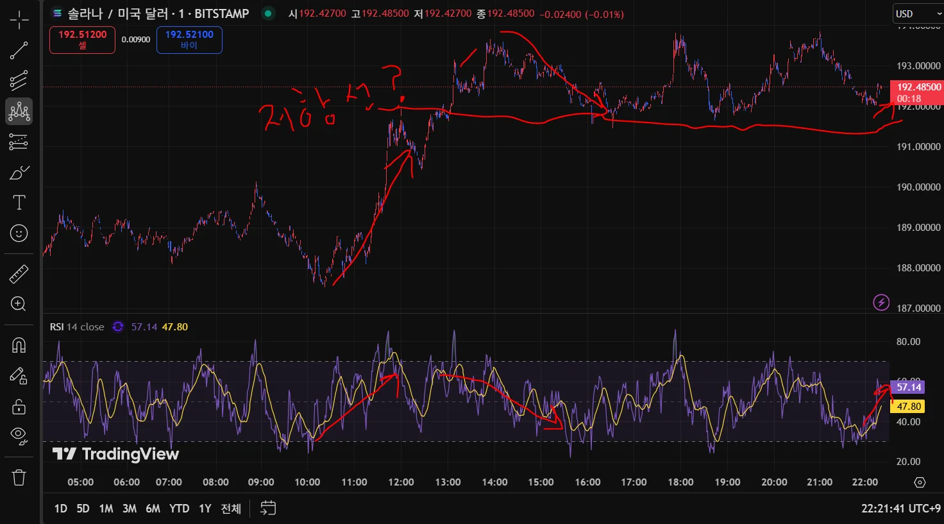
Task: Click the 191.00000 price axis label
Action: 918,147
